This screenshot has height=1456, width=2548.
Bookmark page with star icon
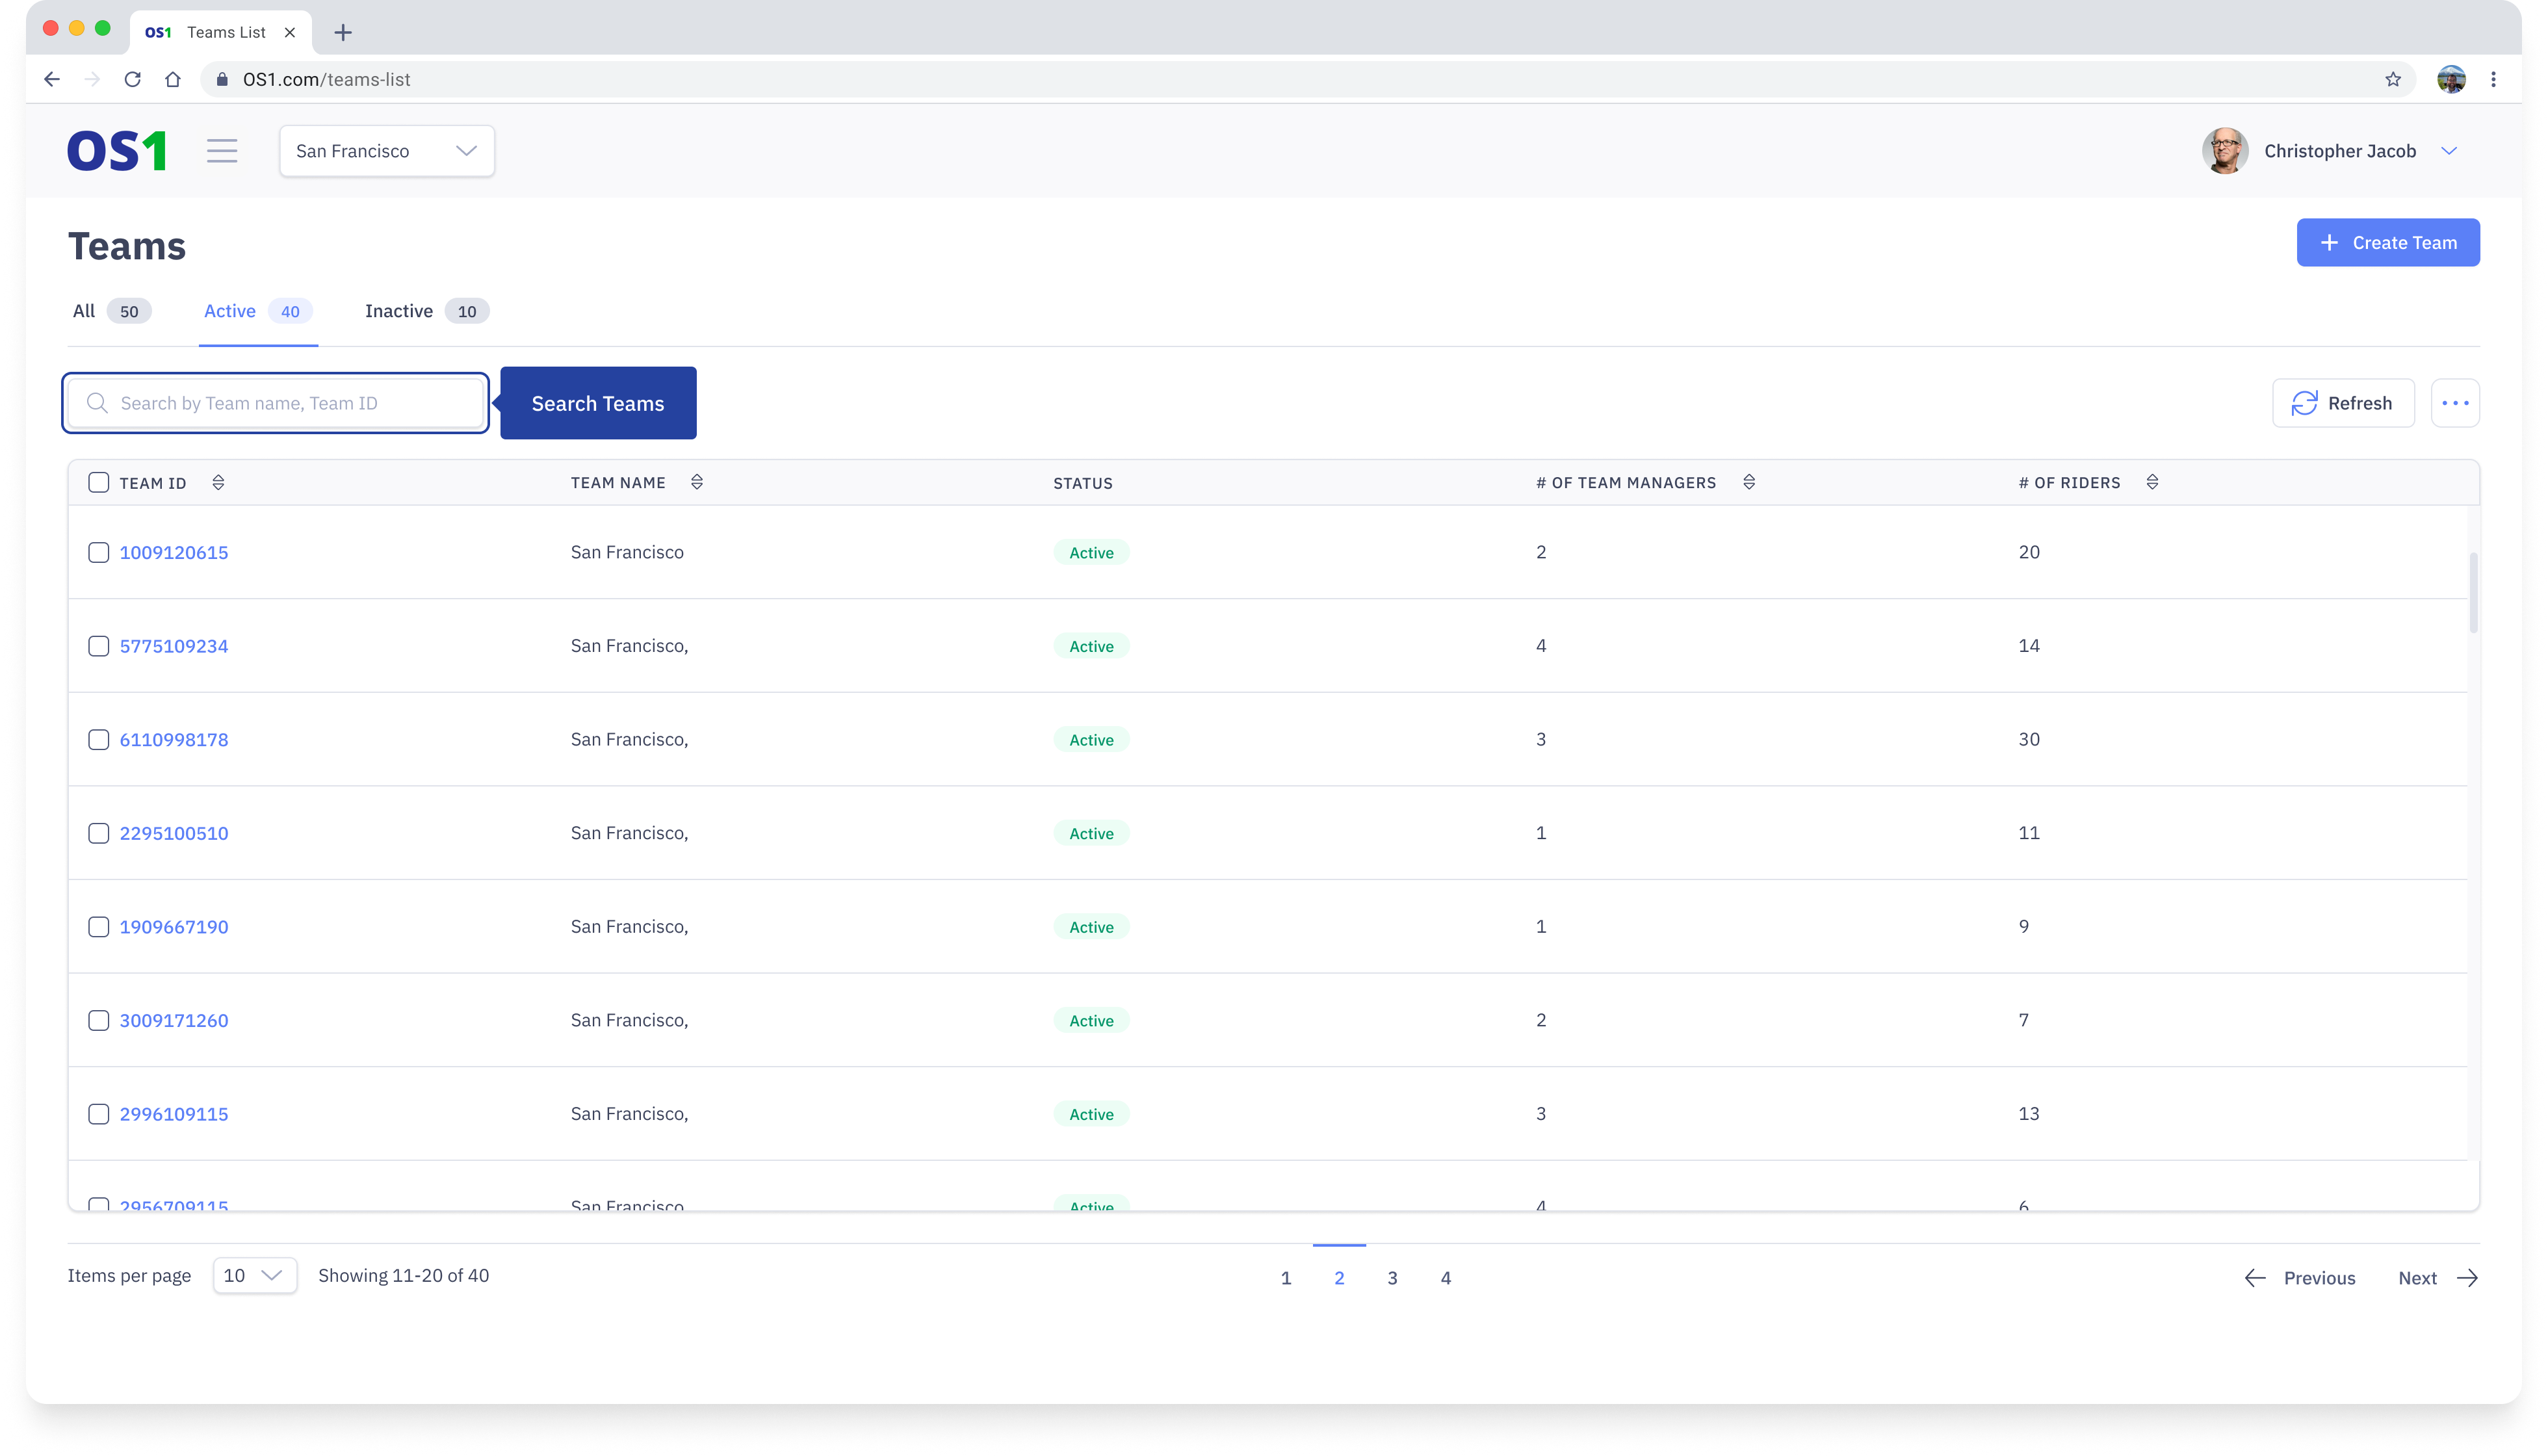click(x=2393, y=80)
